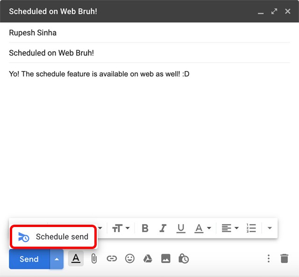Click the blue Send button
This screenshot has height=277, width=299.
(x=29, y=259)
